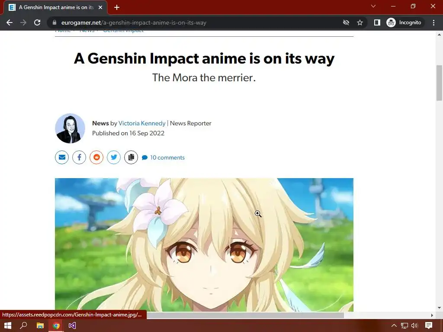Screen dimensions: 443x332
Task: Switch to Chrome in the taskbar
Action: coord(56,326)
